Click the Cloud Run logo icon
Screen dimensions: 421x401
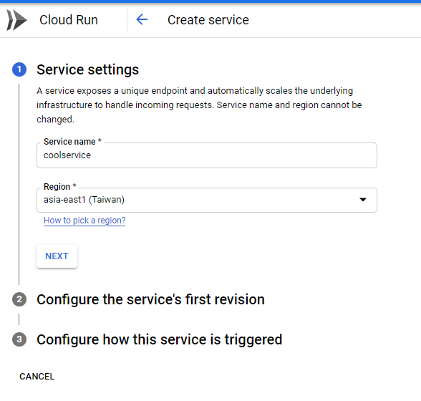coord(16,20)
